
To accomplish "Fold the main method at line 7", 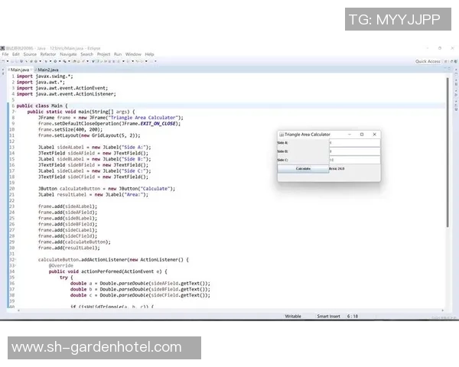I will tap(13, 112).
